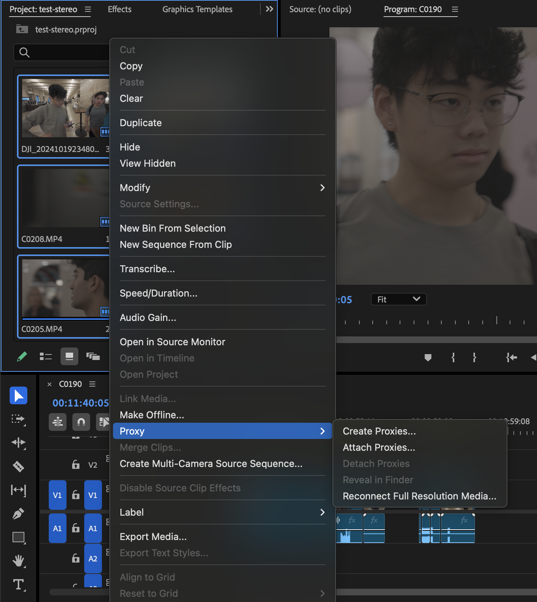The width and height of the screenshot is (537, 602).
Task: Click Attach Proxies menu entry
Action: [x=379, y=447]
